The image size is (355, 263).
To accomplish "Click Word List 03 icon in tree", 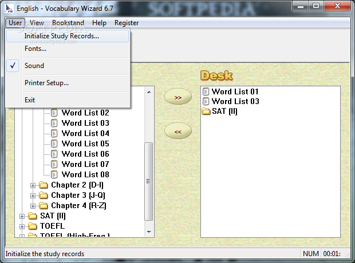I will coord(54,123).
